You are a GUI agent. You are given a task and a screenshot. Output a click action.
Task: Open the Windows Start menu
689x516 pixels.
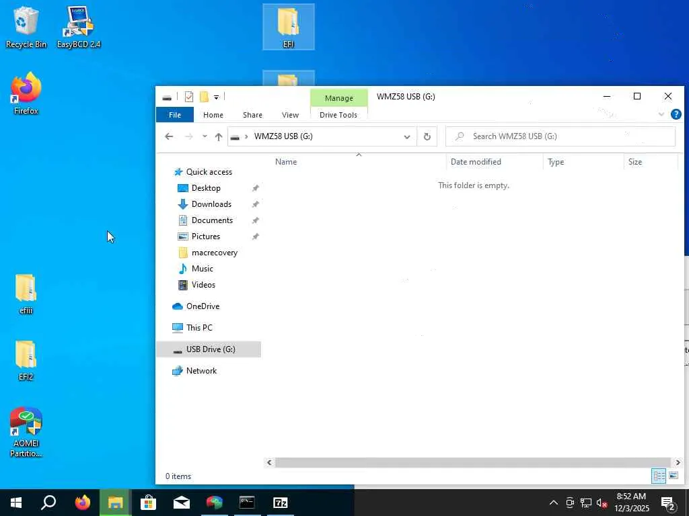click(16, 503)
